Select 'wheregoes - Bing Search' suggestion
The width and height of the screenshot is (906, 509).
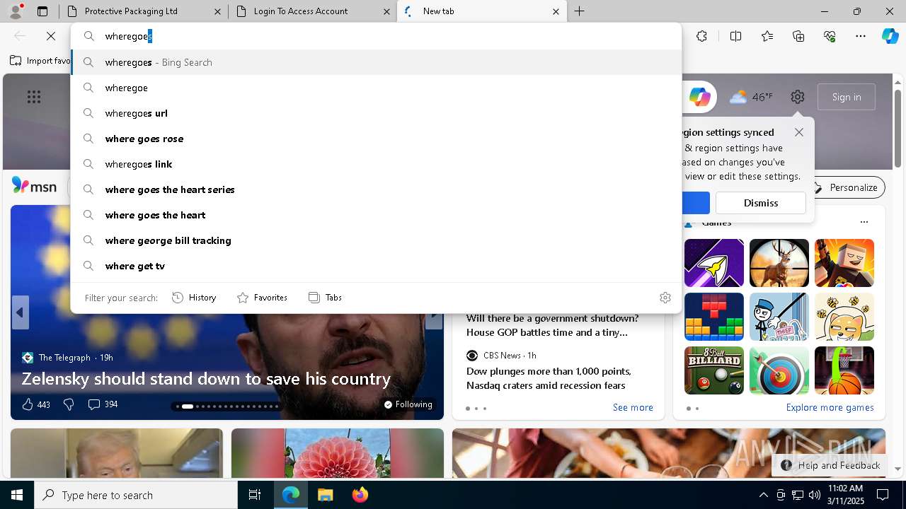tap(376, 62)
